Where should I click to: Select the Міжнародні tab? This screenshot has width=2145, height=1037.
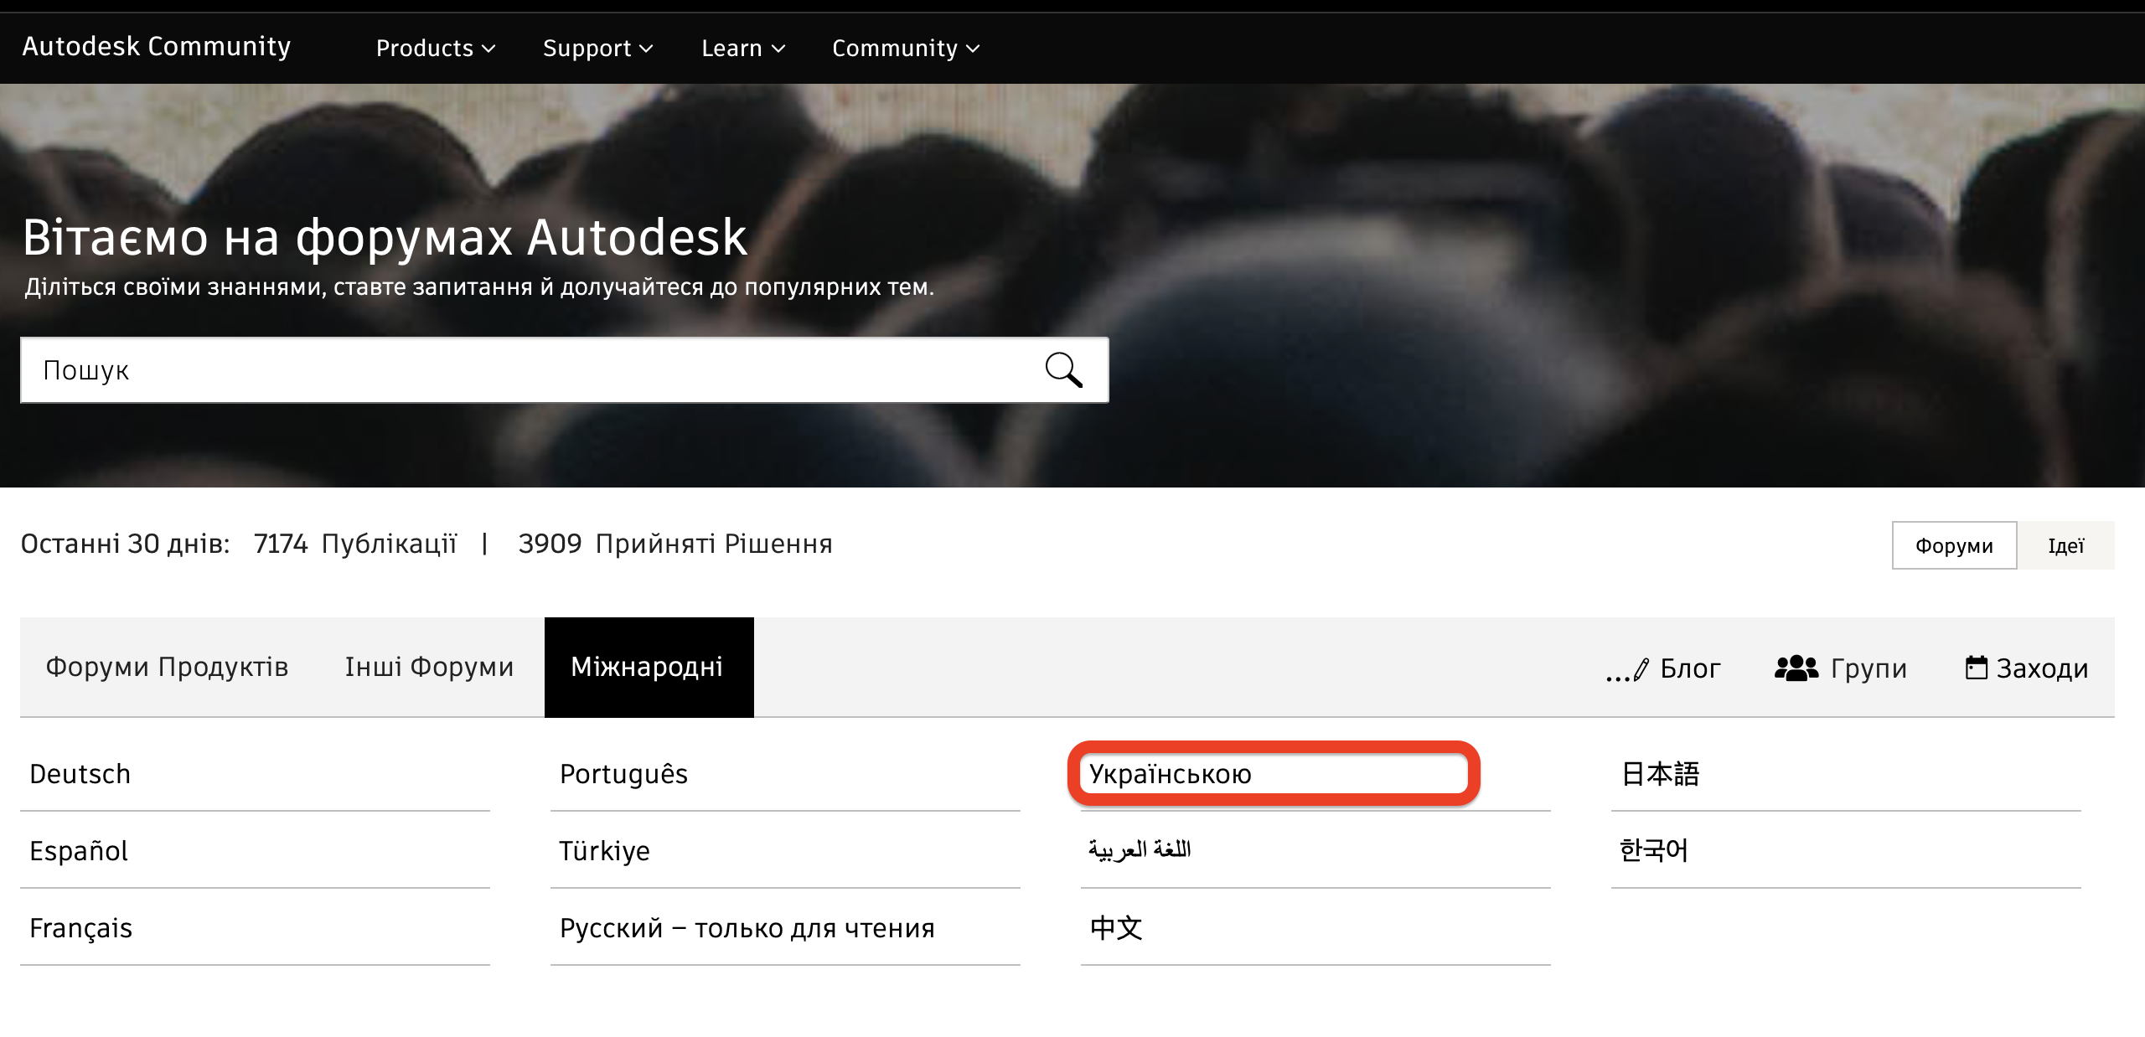[648, 667]
